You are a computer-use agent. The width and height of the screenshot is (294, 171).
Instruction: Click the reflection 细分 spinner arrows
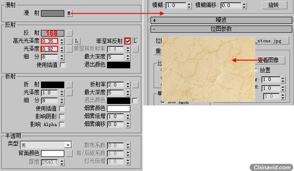62,57
